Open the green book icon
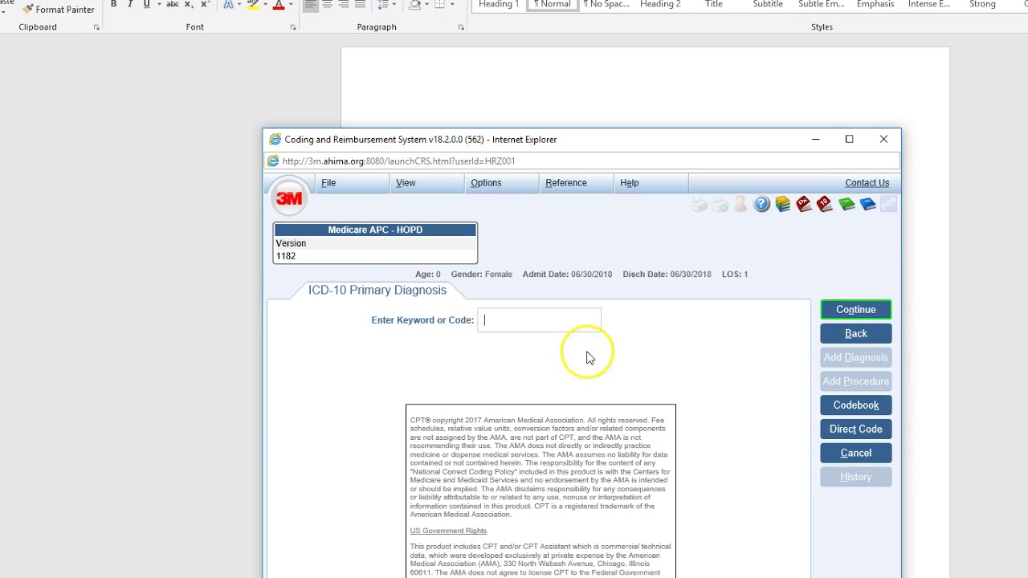Screen dimensions: 1028x578 coord(846,205)
